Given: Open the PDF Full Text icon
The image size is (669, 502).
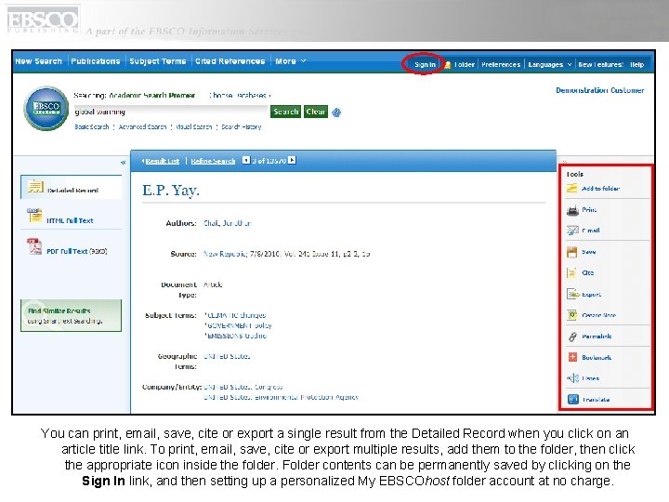Looking at the screenshot, I should point(34,246).
